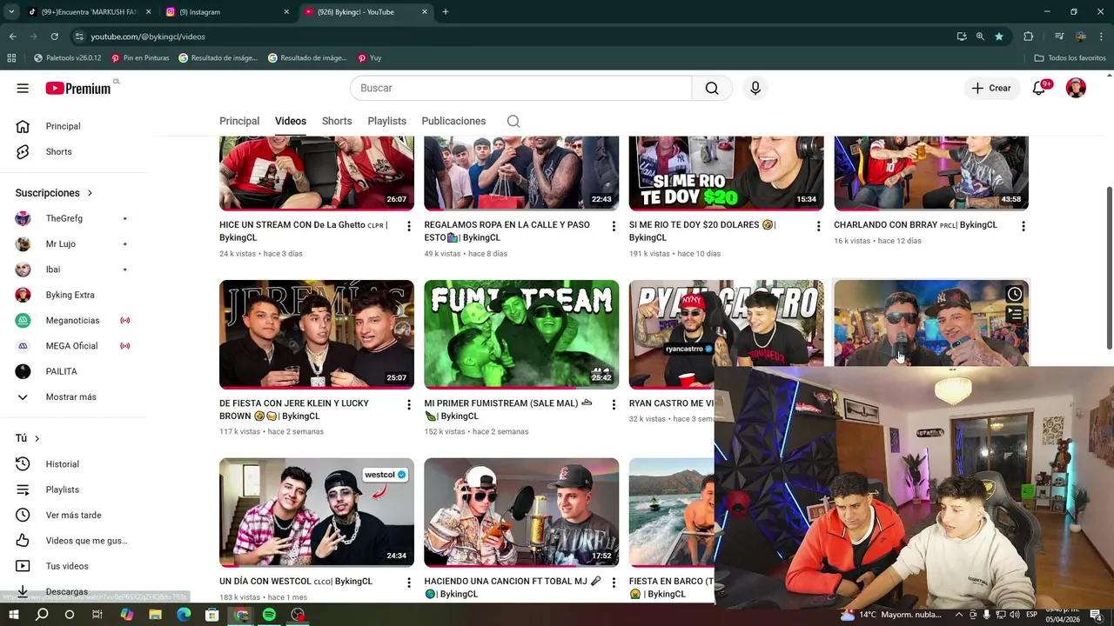
Task: Add hovered video to Watch Later
Action: coord(1015,294)
